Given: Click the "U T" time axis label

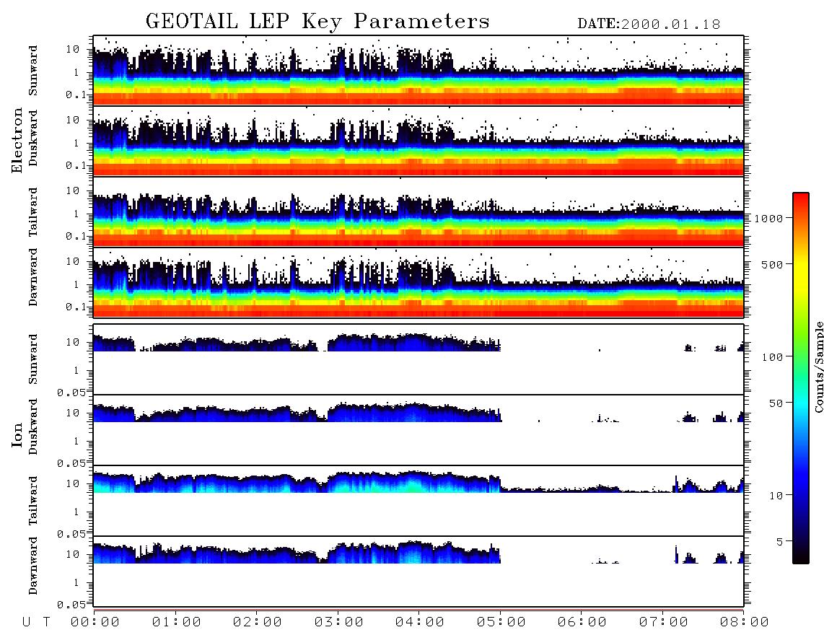Looking at the screenshot, I should click(36, 623).
